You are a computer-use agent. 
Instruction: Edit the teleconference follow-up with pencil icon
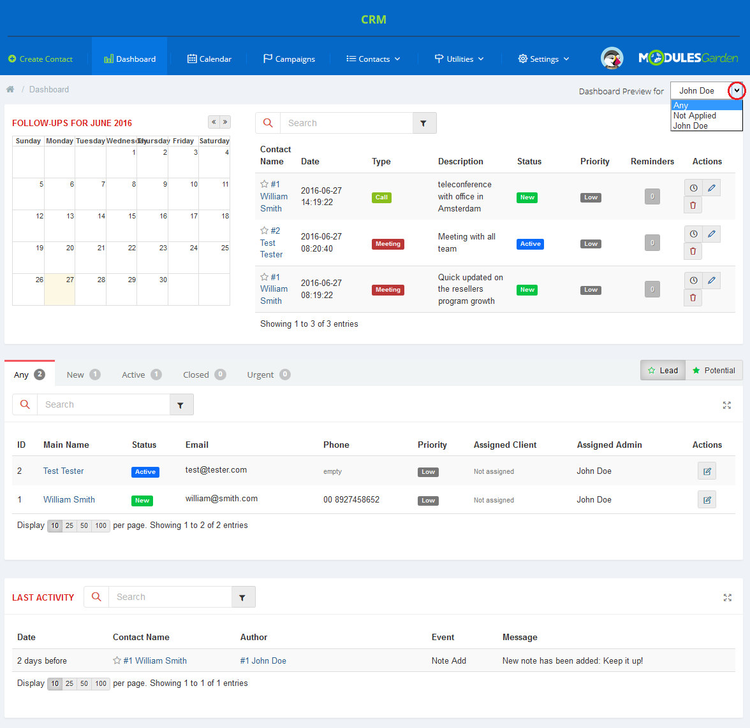pyautogui.click(x=712, y=188)
